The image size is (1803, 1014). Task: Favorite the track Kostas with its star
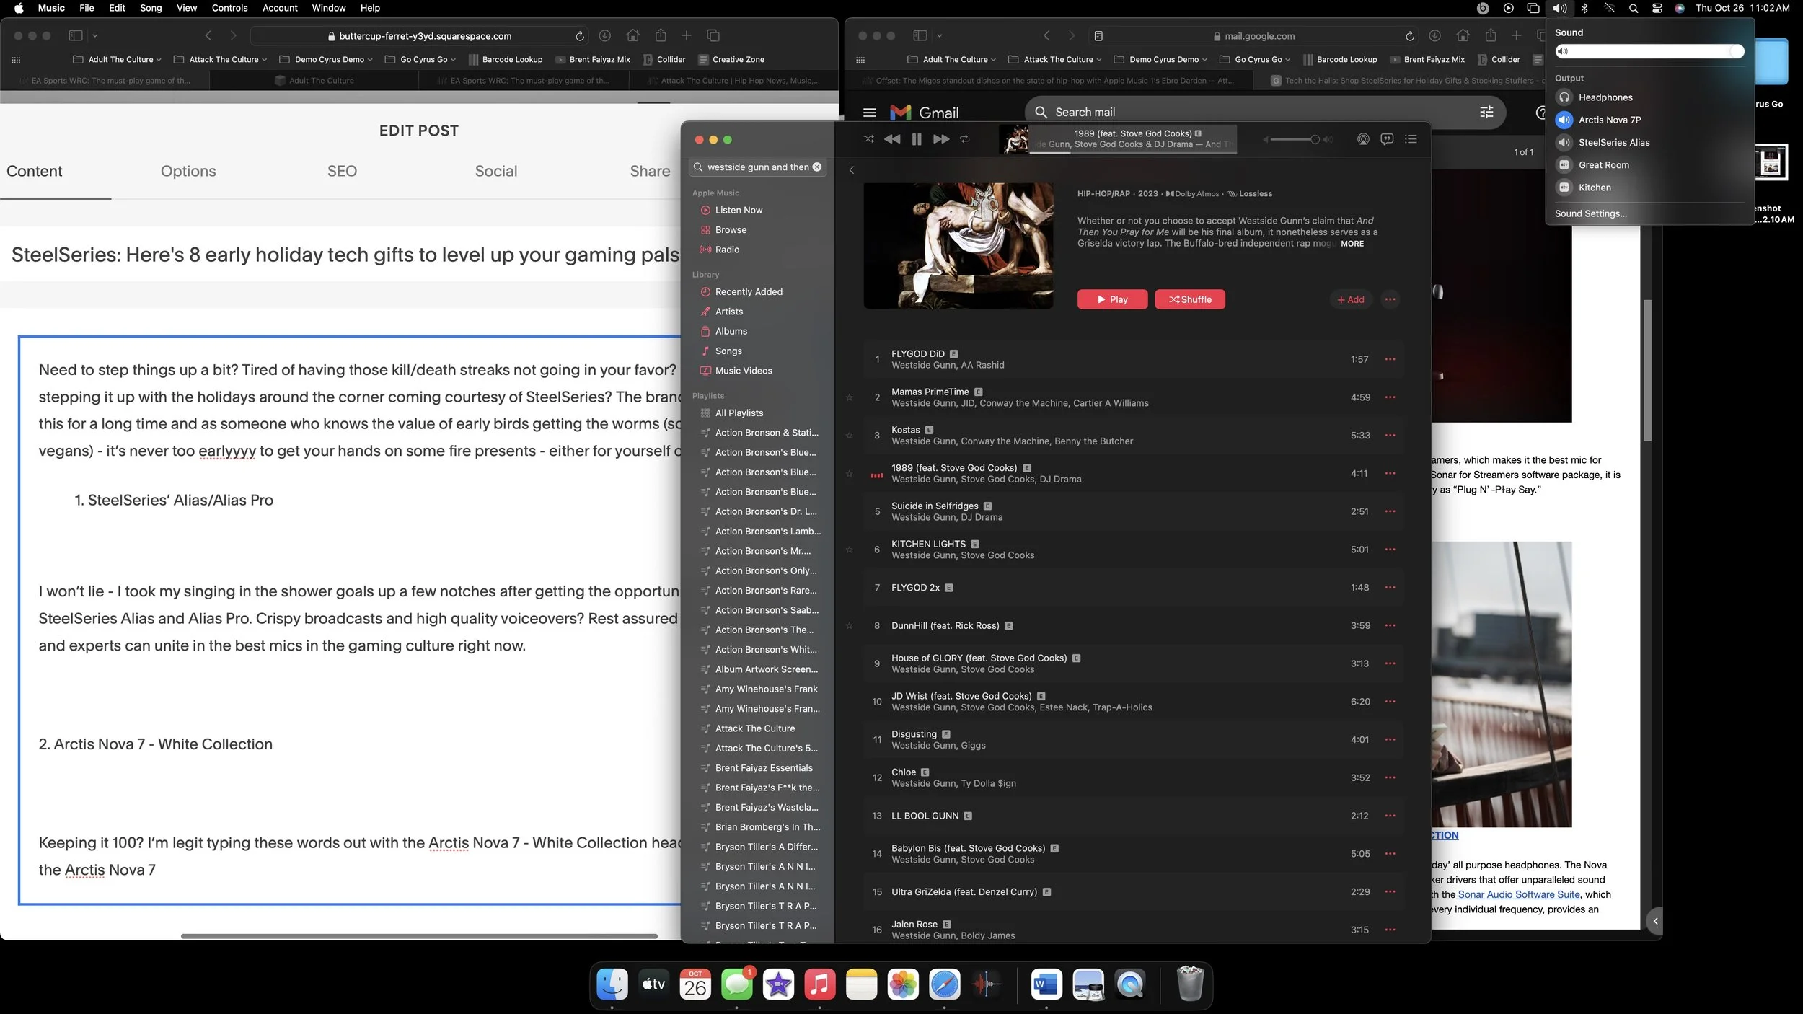(x=850, y=436)
